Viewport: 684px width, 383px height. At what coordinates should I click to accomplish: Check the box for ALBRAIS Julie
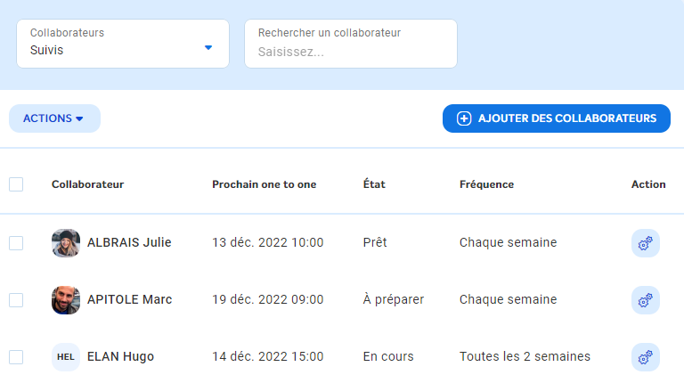(16, 243)
